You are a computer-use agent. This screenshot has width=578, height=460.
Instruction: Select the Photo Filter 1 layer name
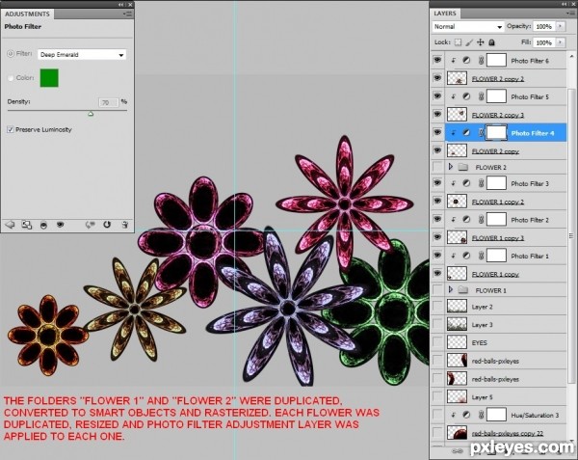point(530,256)
